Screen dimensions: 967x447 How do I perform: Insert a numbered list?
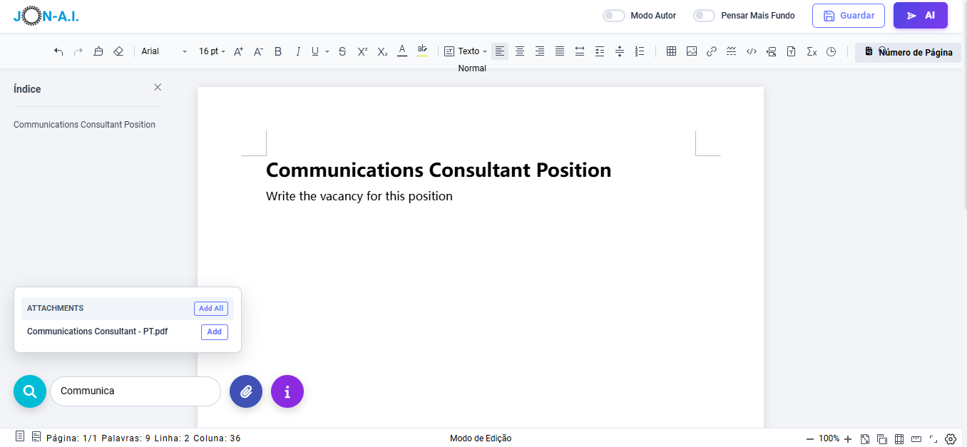pyautogui.click(x=640, y=51)
